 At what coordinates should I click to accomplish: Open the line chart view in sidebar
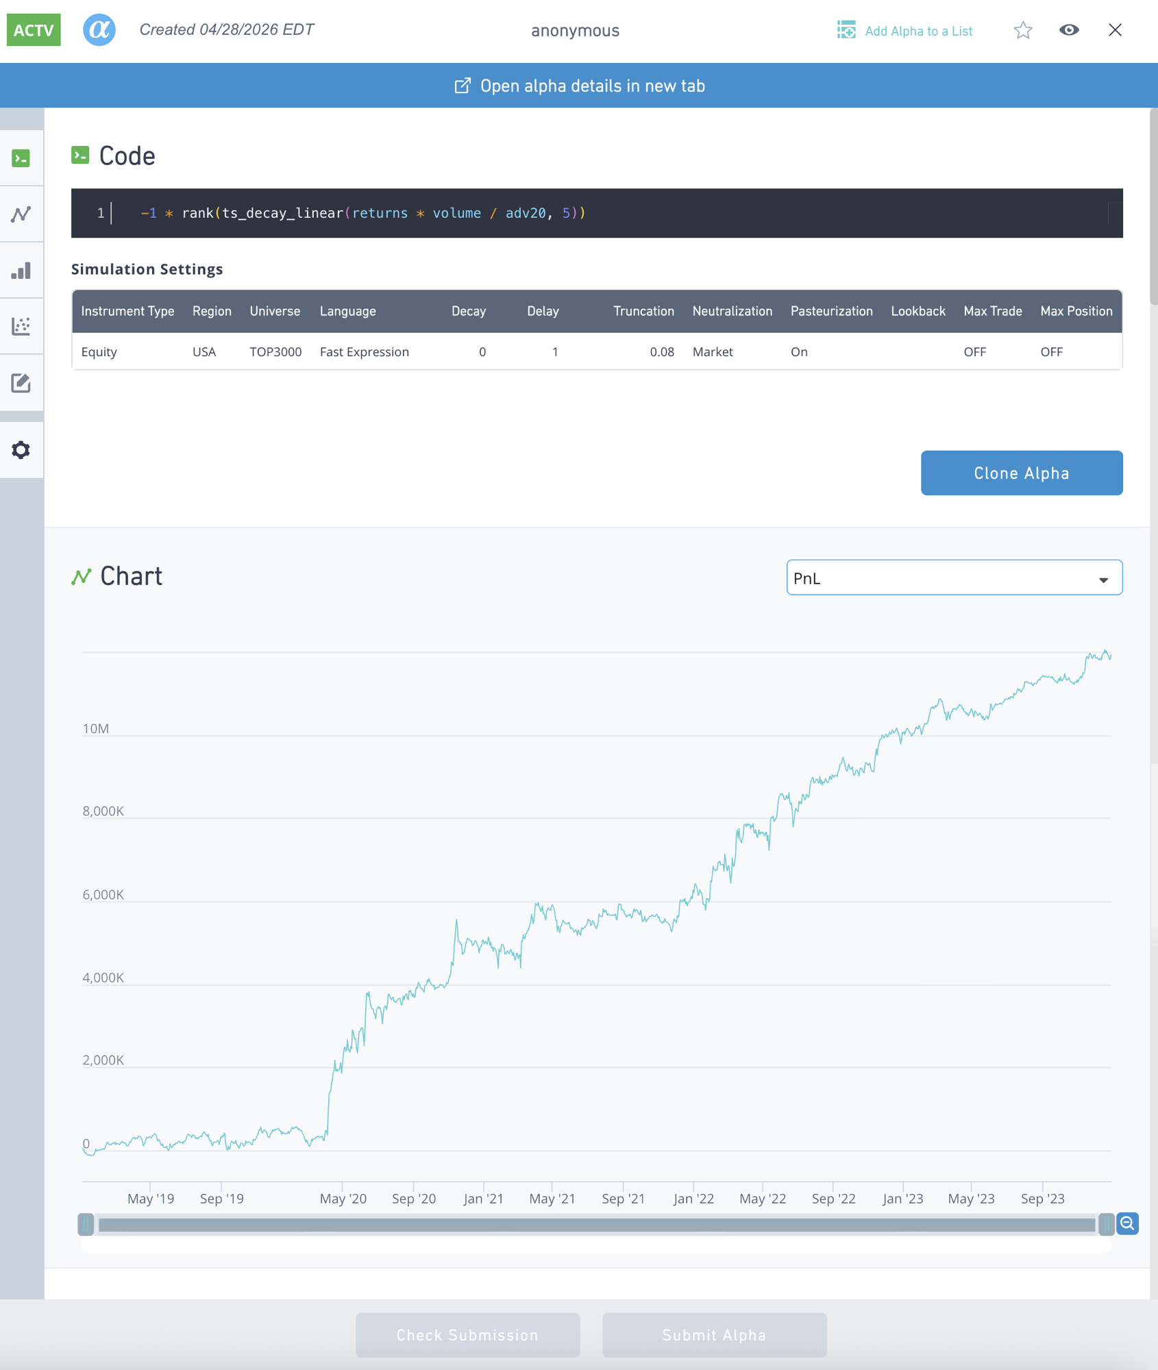(21, 214)
